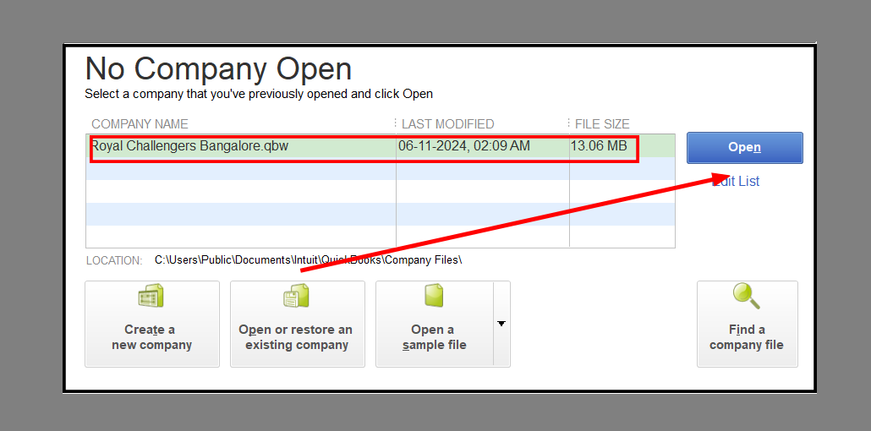Click the green spreadsheet icon on Create a new company
The image size is (871, 431).
pos(151,296)
